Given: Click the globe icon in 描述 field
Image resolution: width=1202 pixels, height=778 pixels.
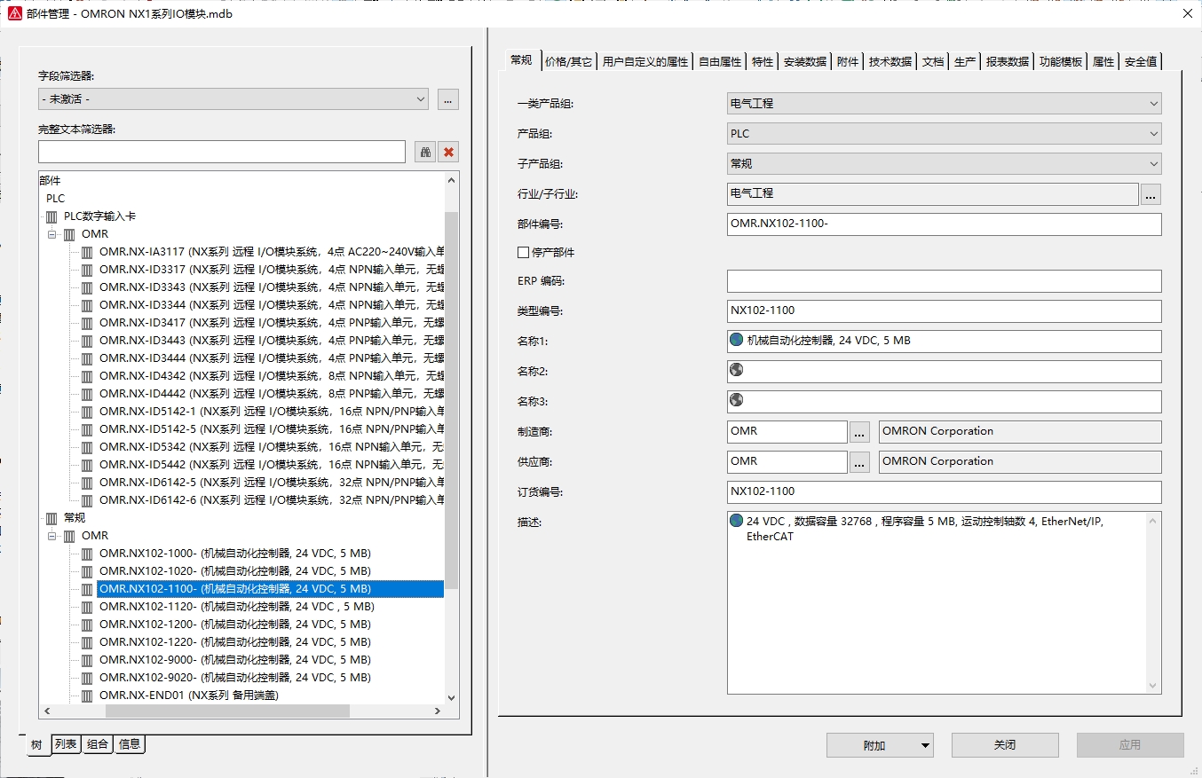Looking at the screenshot, I should coord(736,521).
